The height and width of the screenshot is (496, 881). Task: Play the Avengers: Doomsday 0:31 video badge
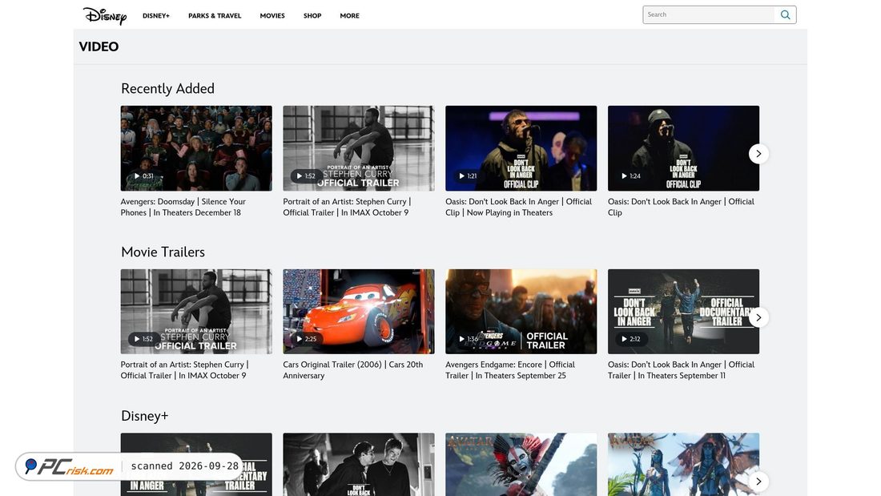click(144, 176)
